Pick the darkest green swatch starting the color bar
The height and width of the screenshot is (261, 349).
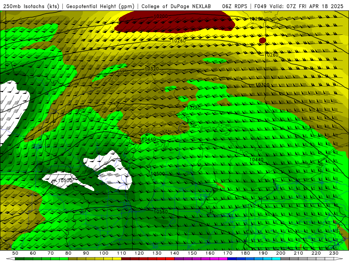20,259
